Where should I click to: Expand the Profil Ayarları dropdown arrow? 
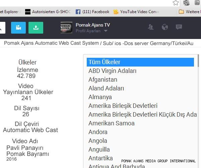106,31
